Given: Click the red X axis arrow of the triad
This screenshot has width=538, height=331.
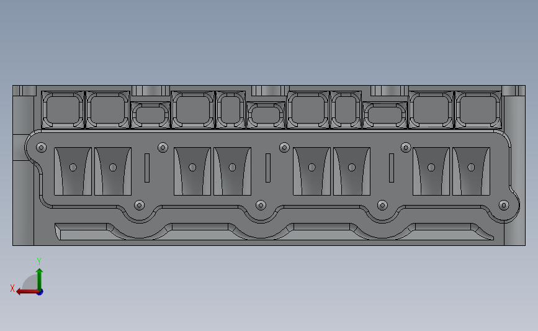Looking at the screenshot, I should point(27,292).
